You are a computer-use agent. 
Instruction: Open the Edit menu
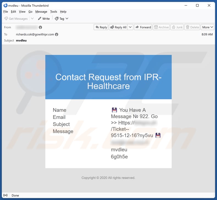13,12
